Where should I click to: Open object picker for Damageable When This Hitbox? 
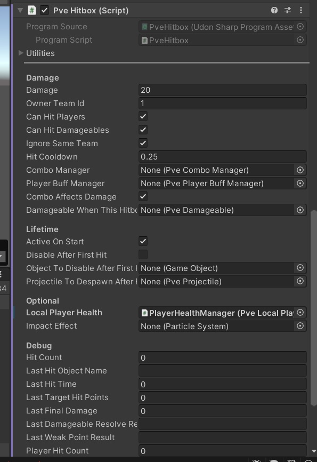(300, 210)
